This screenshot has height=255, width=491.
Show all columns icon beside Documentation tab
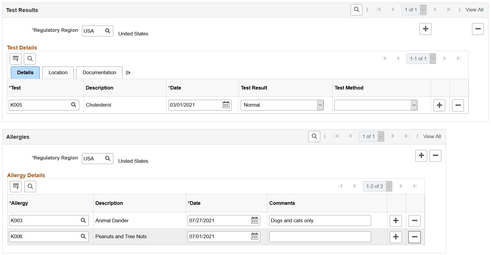point(128,73)
